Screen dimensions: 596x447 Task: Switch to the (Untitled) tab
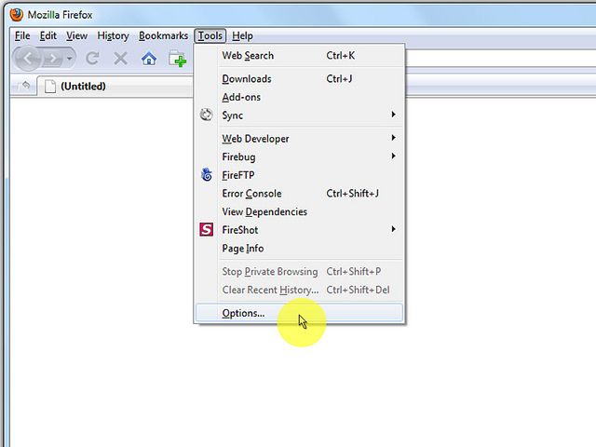[82, 87]
